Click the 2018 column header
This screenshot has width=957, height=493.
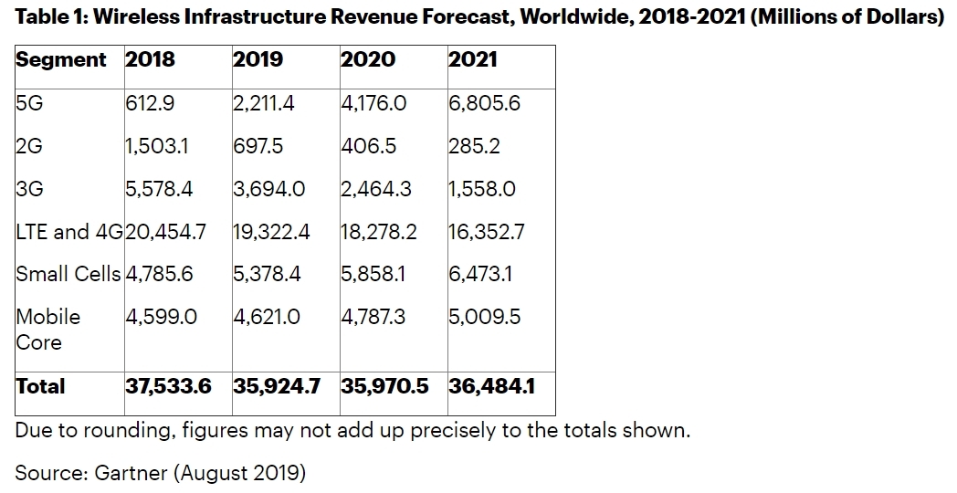click(151, 60)
